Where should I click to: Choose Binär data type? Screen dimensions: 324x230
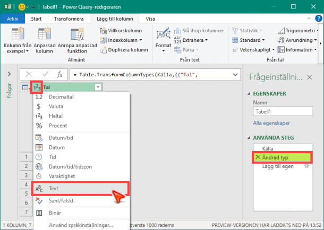[x=81, y=213]
